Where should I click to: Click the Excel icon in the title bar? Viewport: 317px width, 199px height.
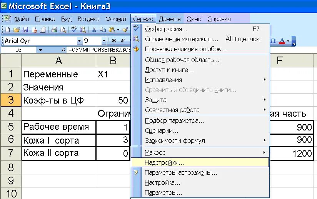[3, 6]
